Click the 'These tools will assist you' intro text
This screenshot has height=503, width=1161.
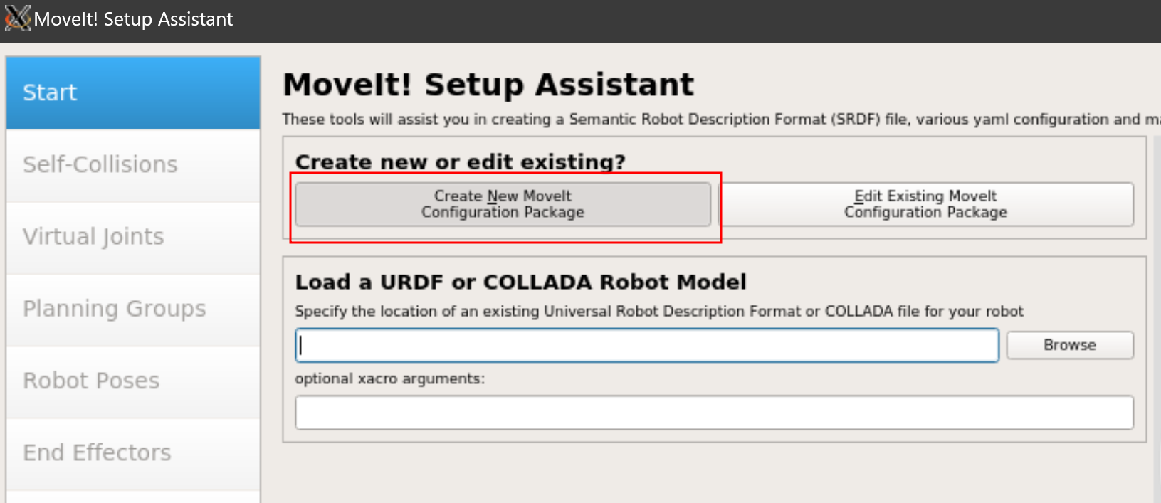[x=721, y=120]
